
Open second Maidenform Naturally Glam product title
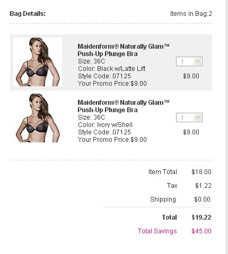(x=124, y=106)
